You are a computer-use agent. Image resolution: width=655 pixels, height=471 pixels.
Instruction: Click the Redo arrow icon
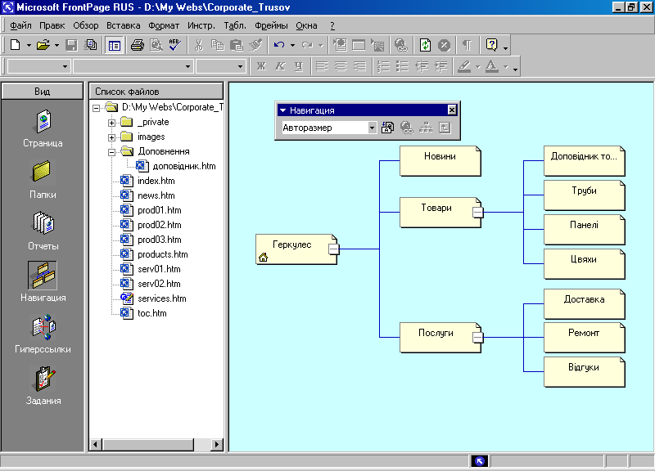(308, 45)
